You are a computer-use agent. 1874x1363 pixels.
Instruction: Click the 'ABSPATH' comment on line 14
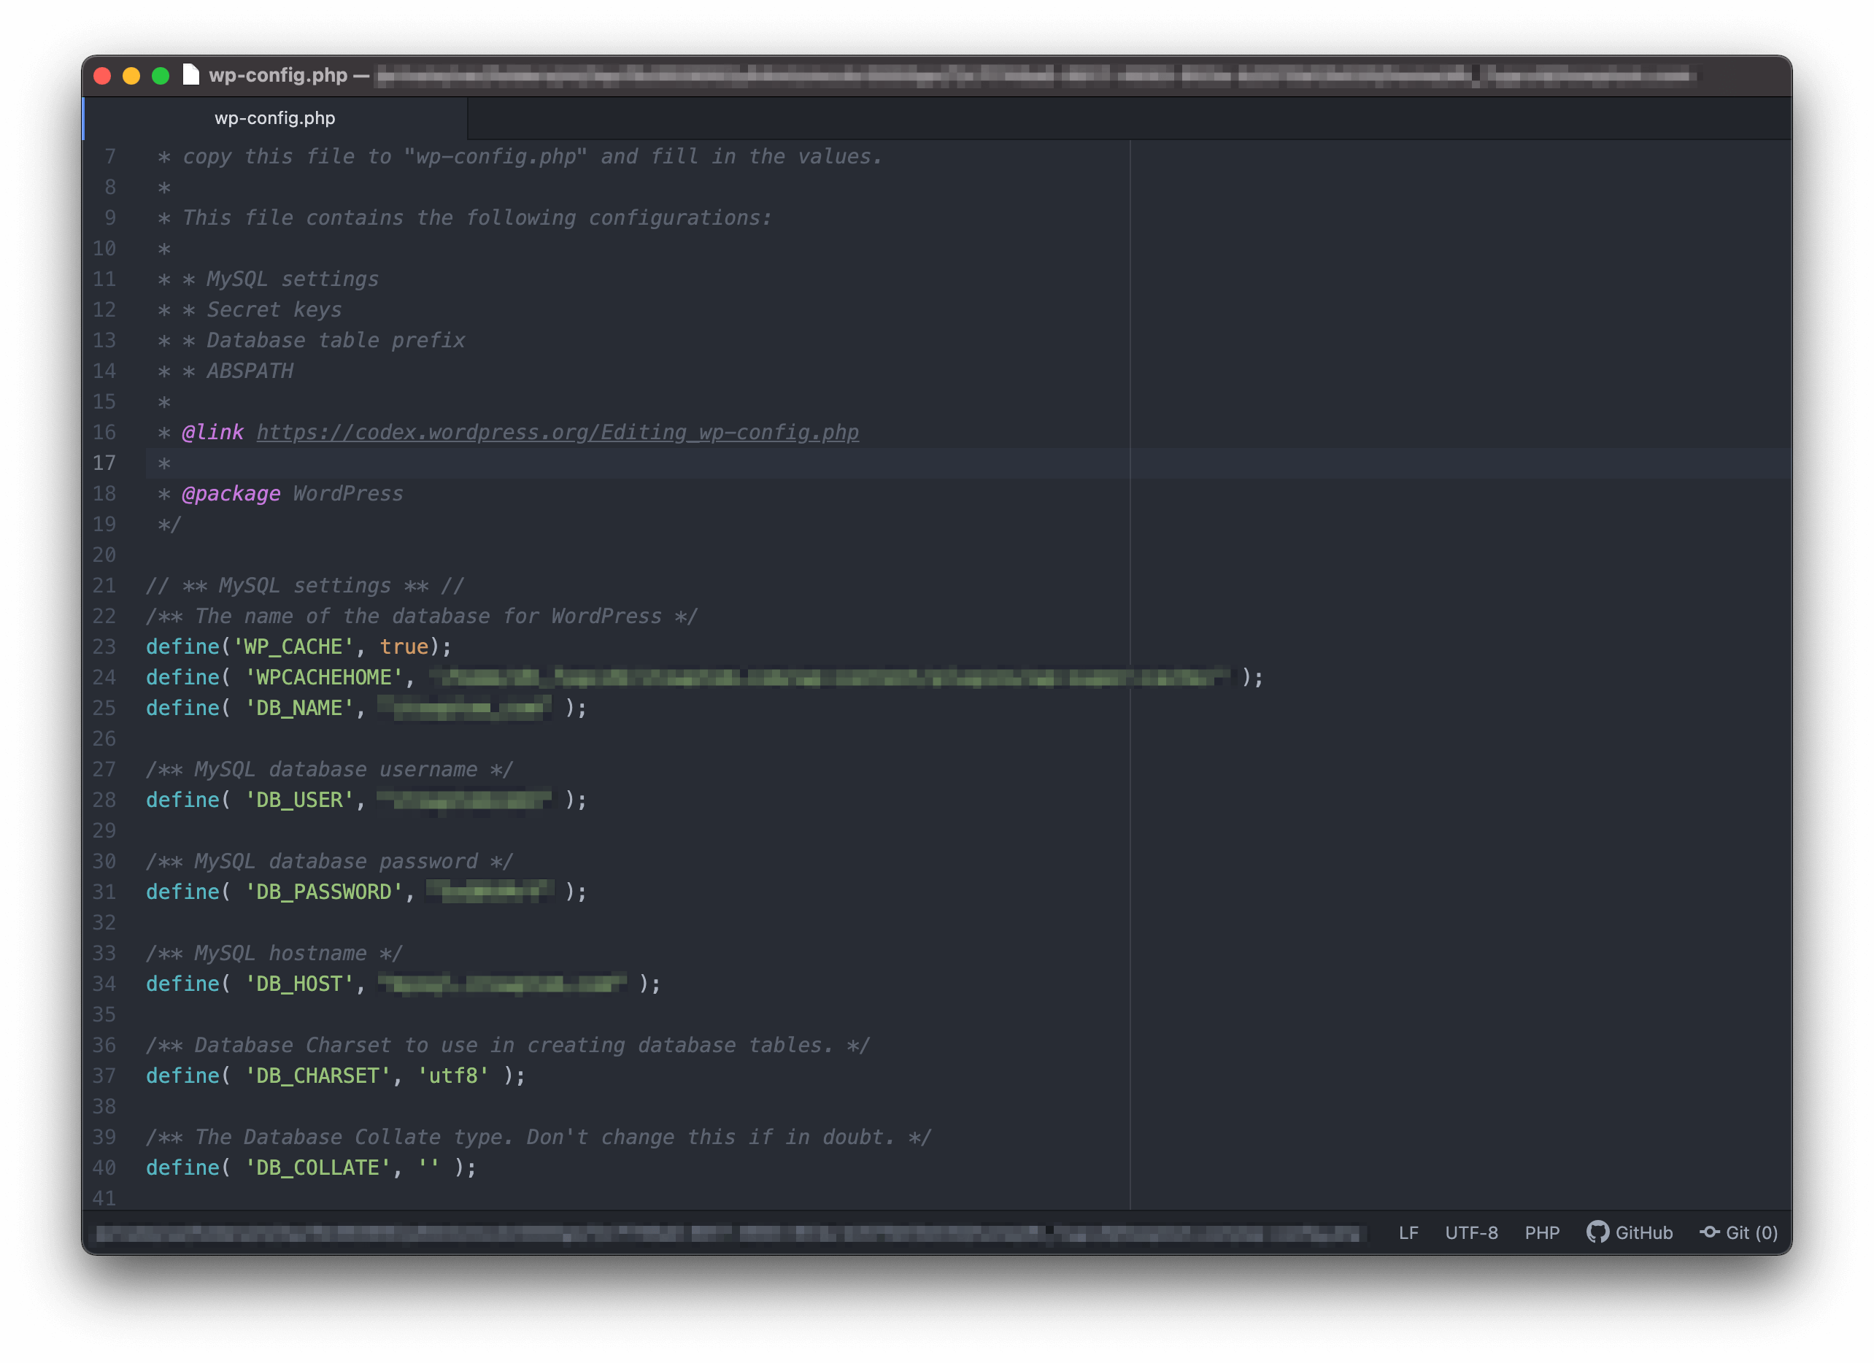coord(250,370)
